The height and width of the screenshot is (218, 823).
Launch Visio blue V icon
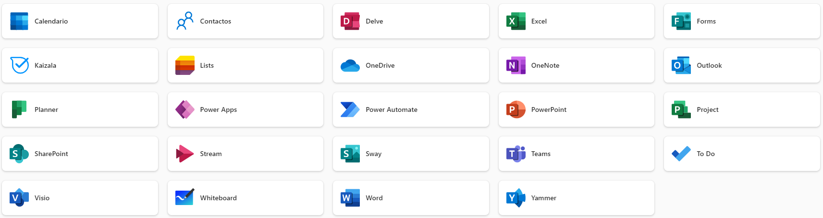tap(19, 198)
